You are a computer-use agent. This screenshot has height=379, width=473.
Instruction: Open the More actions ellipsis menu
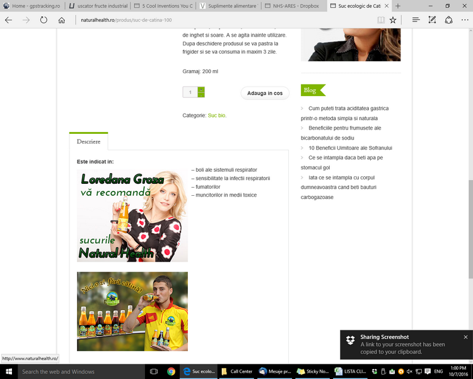point(465,20)
